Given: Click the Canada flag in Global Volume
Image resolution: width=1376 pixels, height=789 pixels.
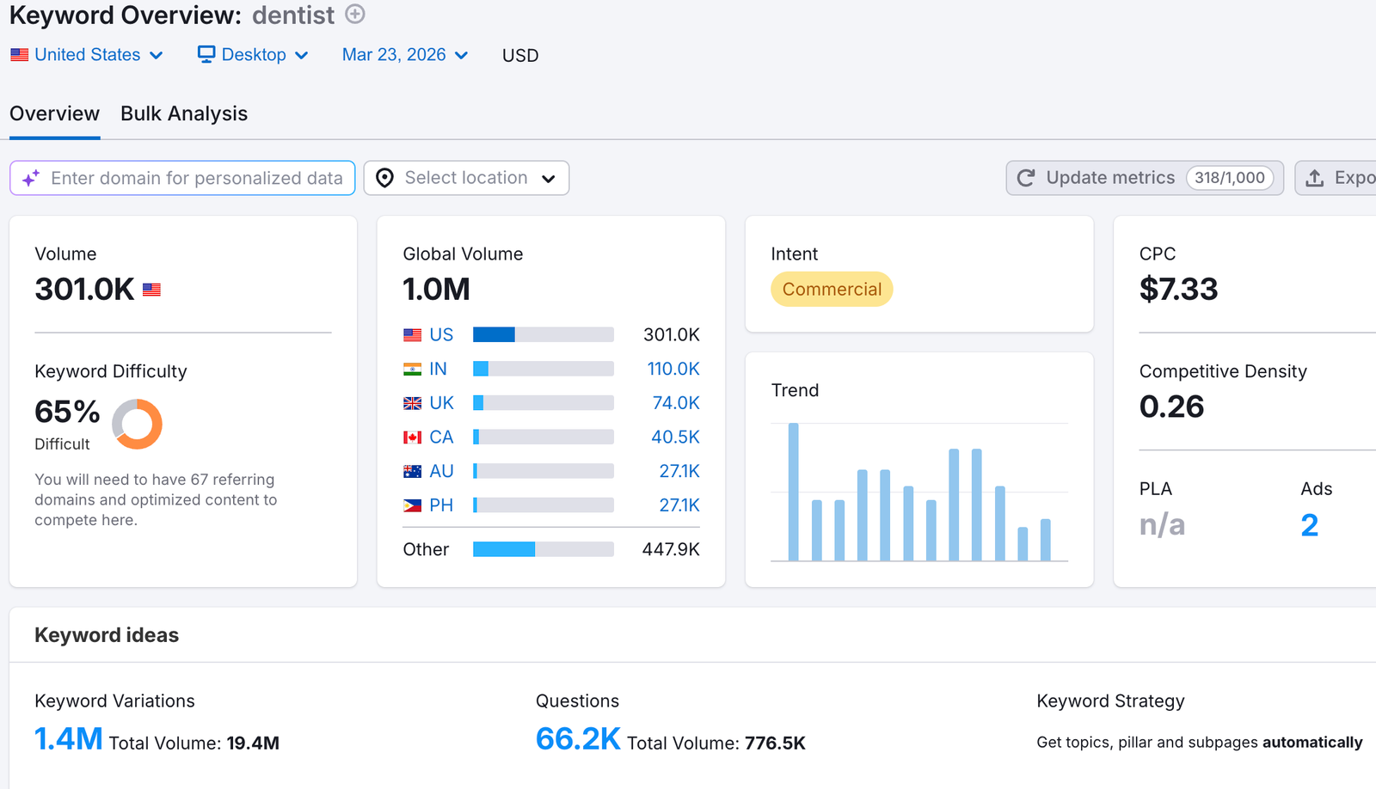Looking at the screenshot, I should pyautogui.click(x=413, y=437).
